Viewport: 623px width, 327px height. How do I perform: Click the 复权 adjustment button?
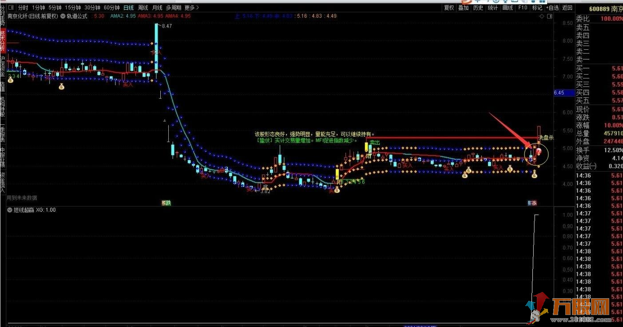pyautogui.click(x=449, y=8)
